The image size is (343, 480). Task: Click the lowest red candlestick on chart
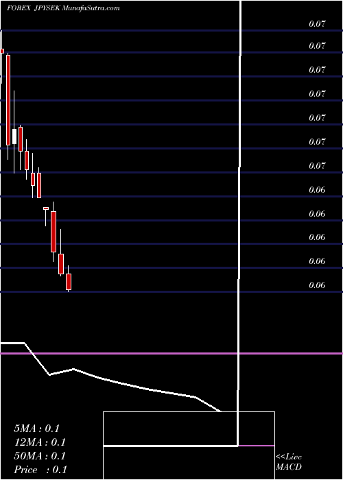tap(69, 282)
